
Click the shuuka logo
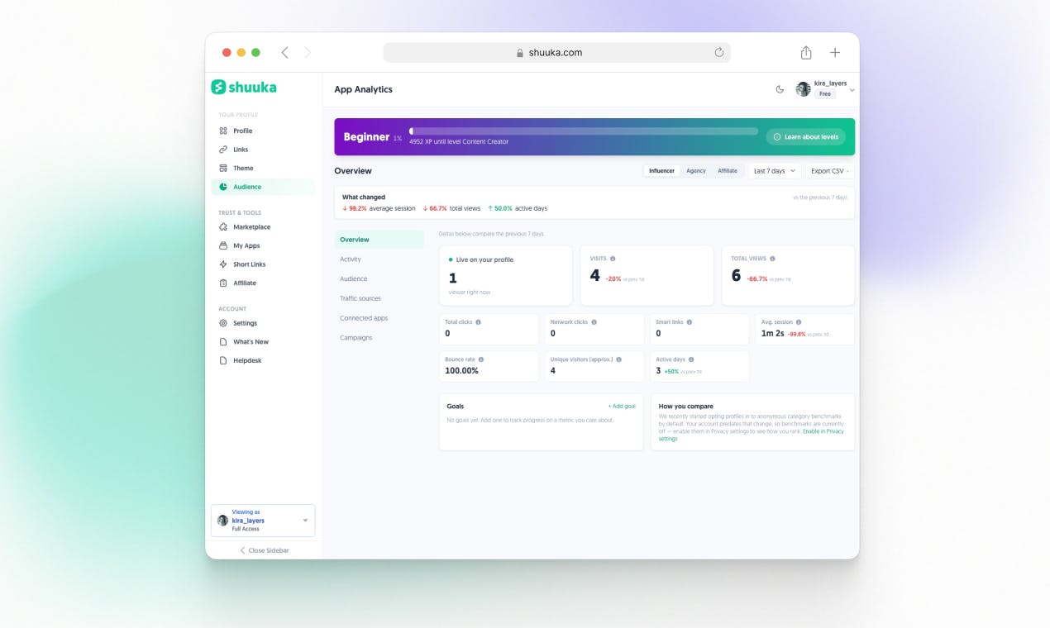[x=244, y=87]
